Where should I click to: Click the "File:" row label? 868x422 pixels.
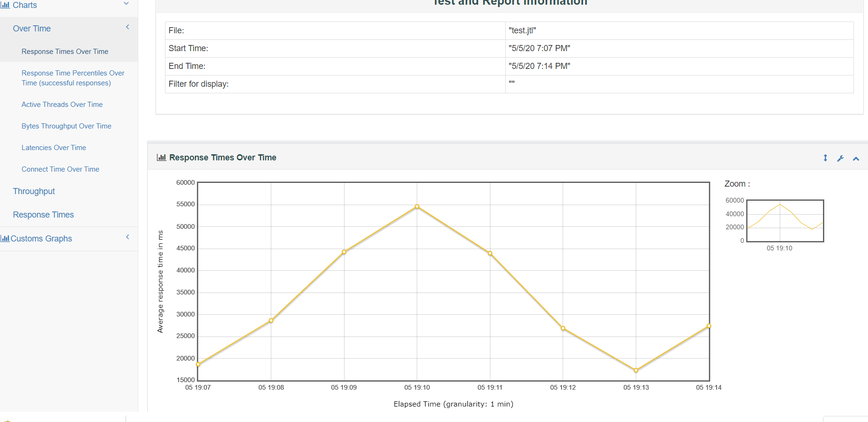[x=176, y=30]
